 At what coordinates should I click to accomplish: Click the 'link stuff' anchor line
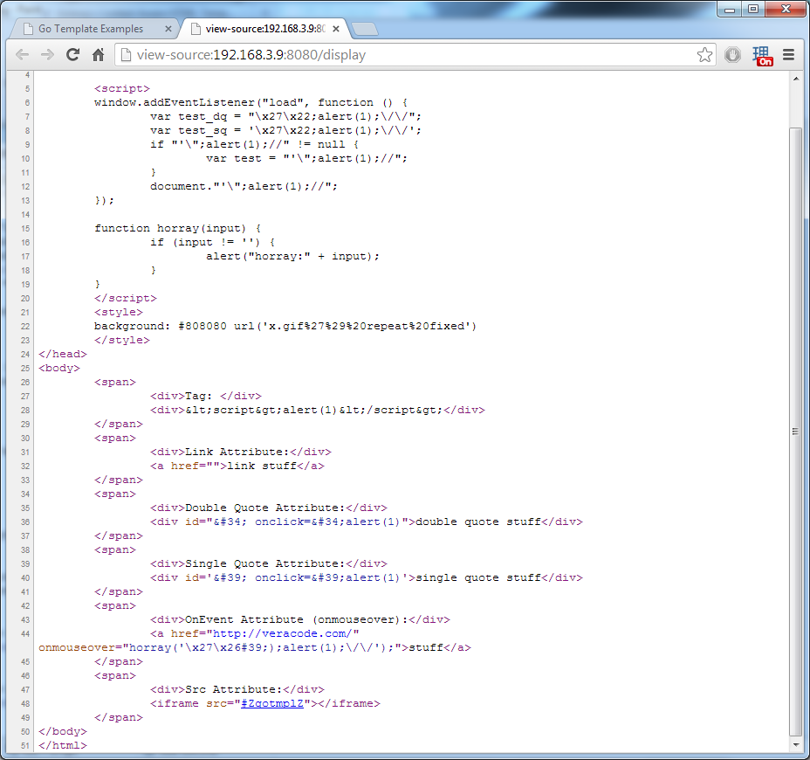237,466
